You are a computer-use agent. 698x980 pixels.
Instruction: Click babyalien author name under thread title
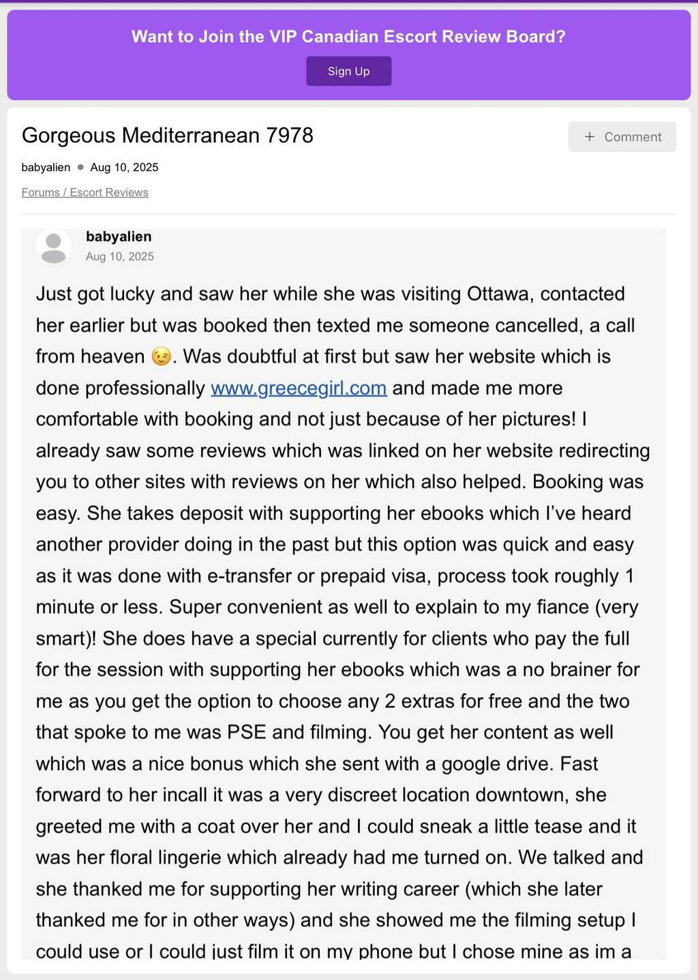[x=46, y=167]
